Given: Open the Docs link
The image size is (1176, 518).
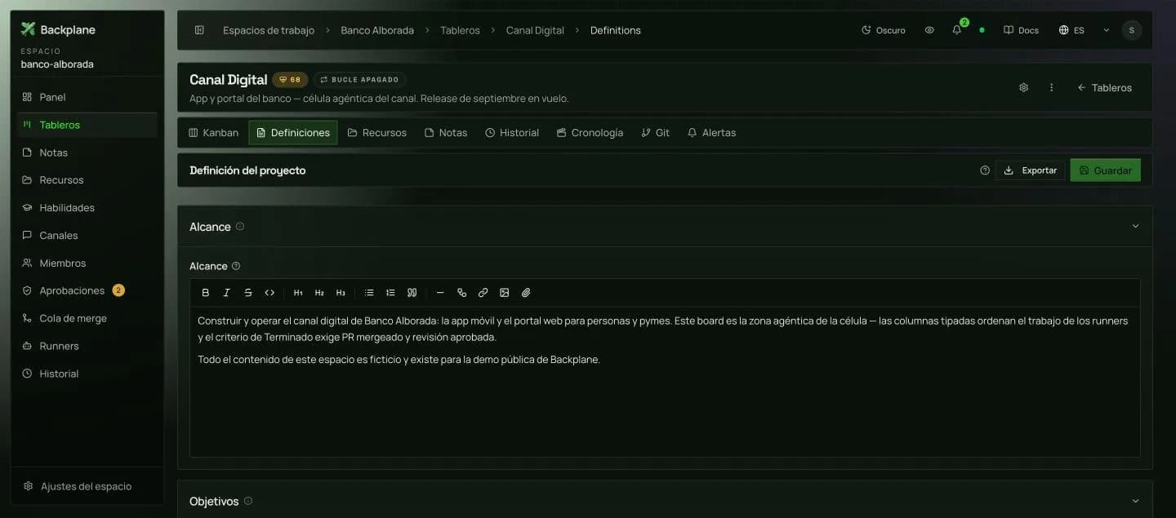Looking at the screenshot, I should [1021, 30].
